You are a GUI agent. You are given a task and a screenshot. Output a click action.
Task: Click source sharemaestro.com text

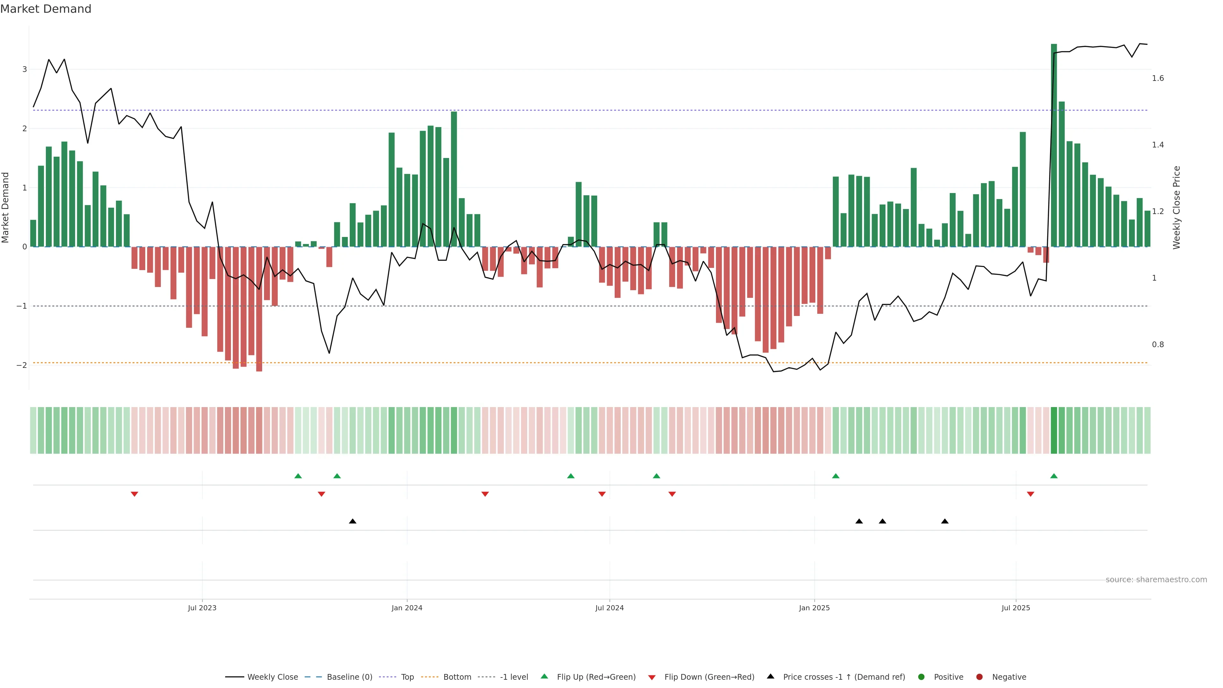(1156, 580)
